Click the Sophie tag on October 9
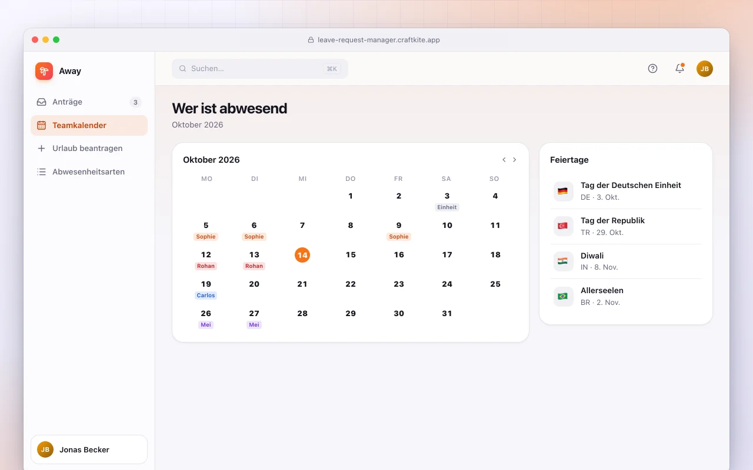The width and height of the screenshot is (753, 470). 399,237
